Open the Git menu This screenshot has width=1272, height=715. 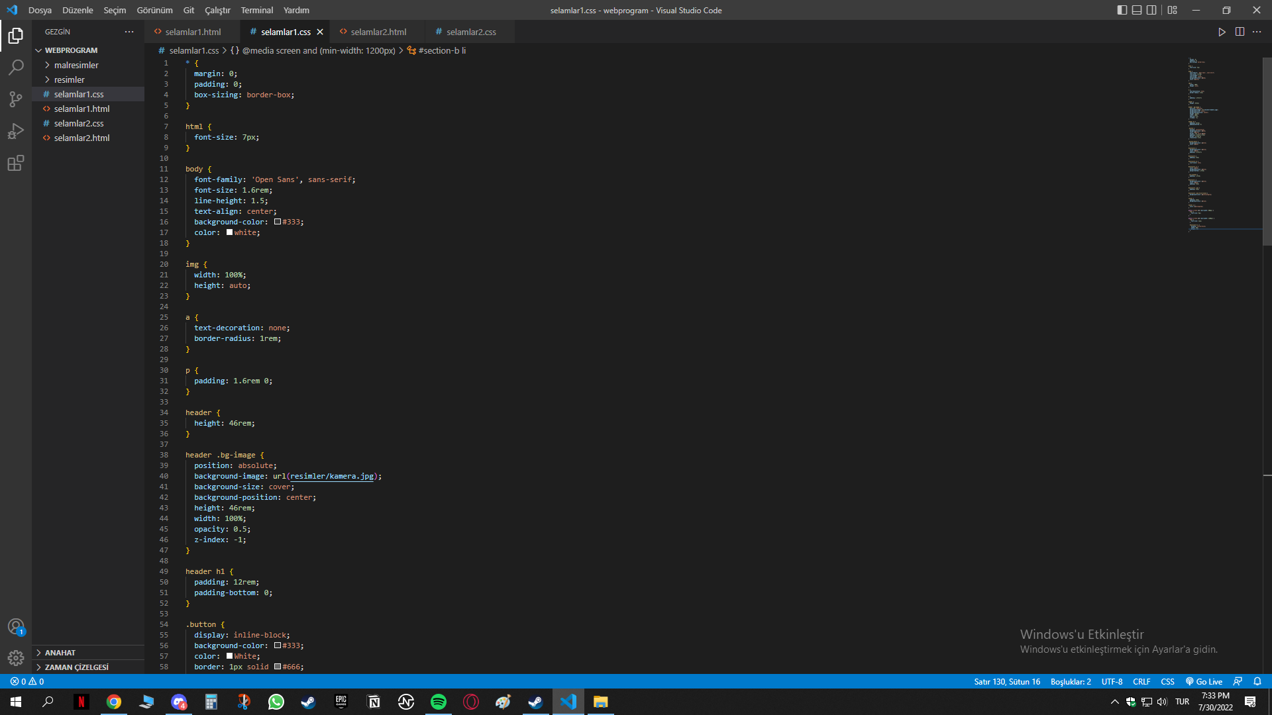[189, 10]
